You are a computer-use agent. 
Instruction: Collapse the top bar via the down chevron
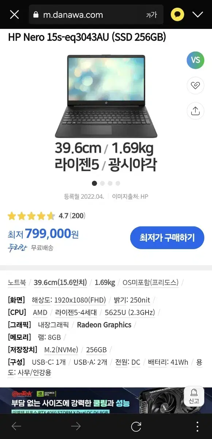[x=198, y=14]
